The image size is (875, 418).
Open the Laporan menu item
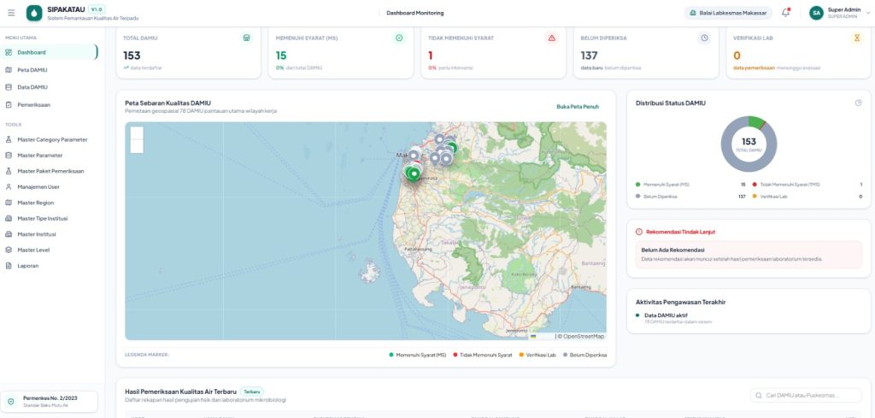click(x=50, y=266)
